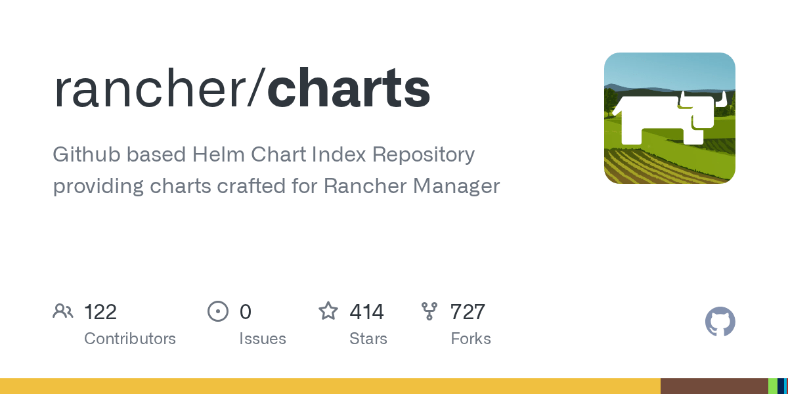This screenshot has height=394, width=788.
Task: Click the 727 forks count
Action: coord(468,312)
